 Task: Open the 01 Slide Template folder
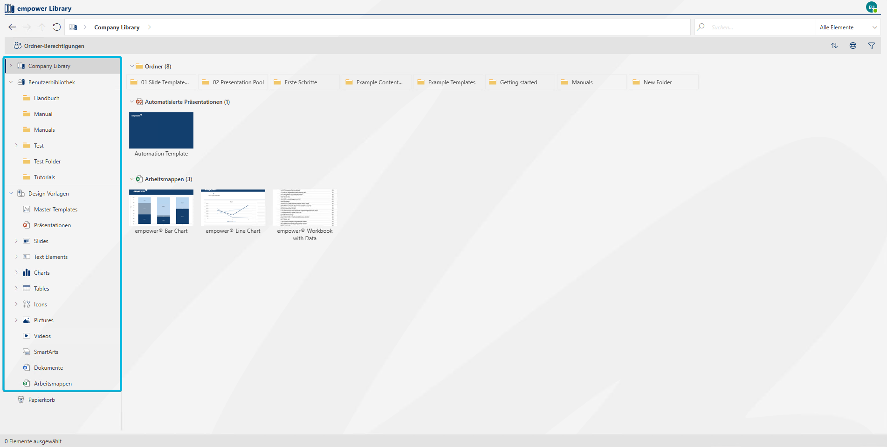pyautogui.click(x=161, y=82)
